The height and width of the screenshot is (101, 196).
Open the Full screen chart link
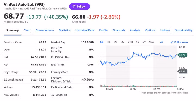pos(179,42)
